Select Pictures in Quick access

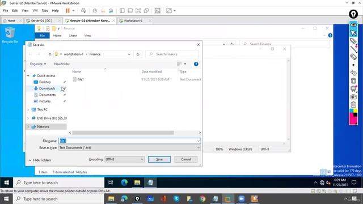45,101
